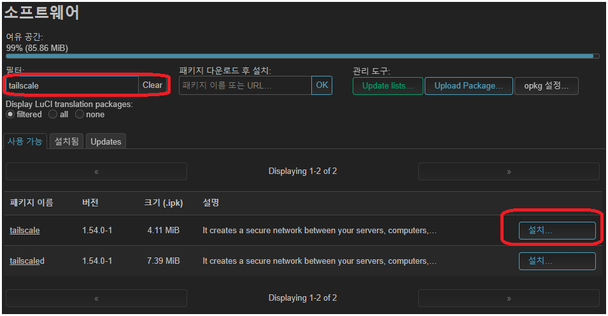Install the tailscaled package

pos(557,261)
